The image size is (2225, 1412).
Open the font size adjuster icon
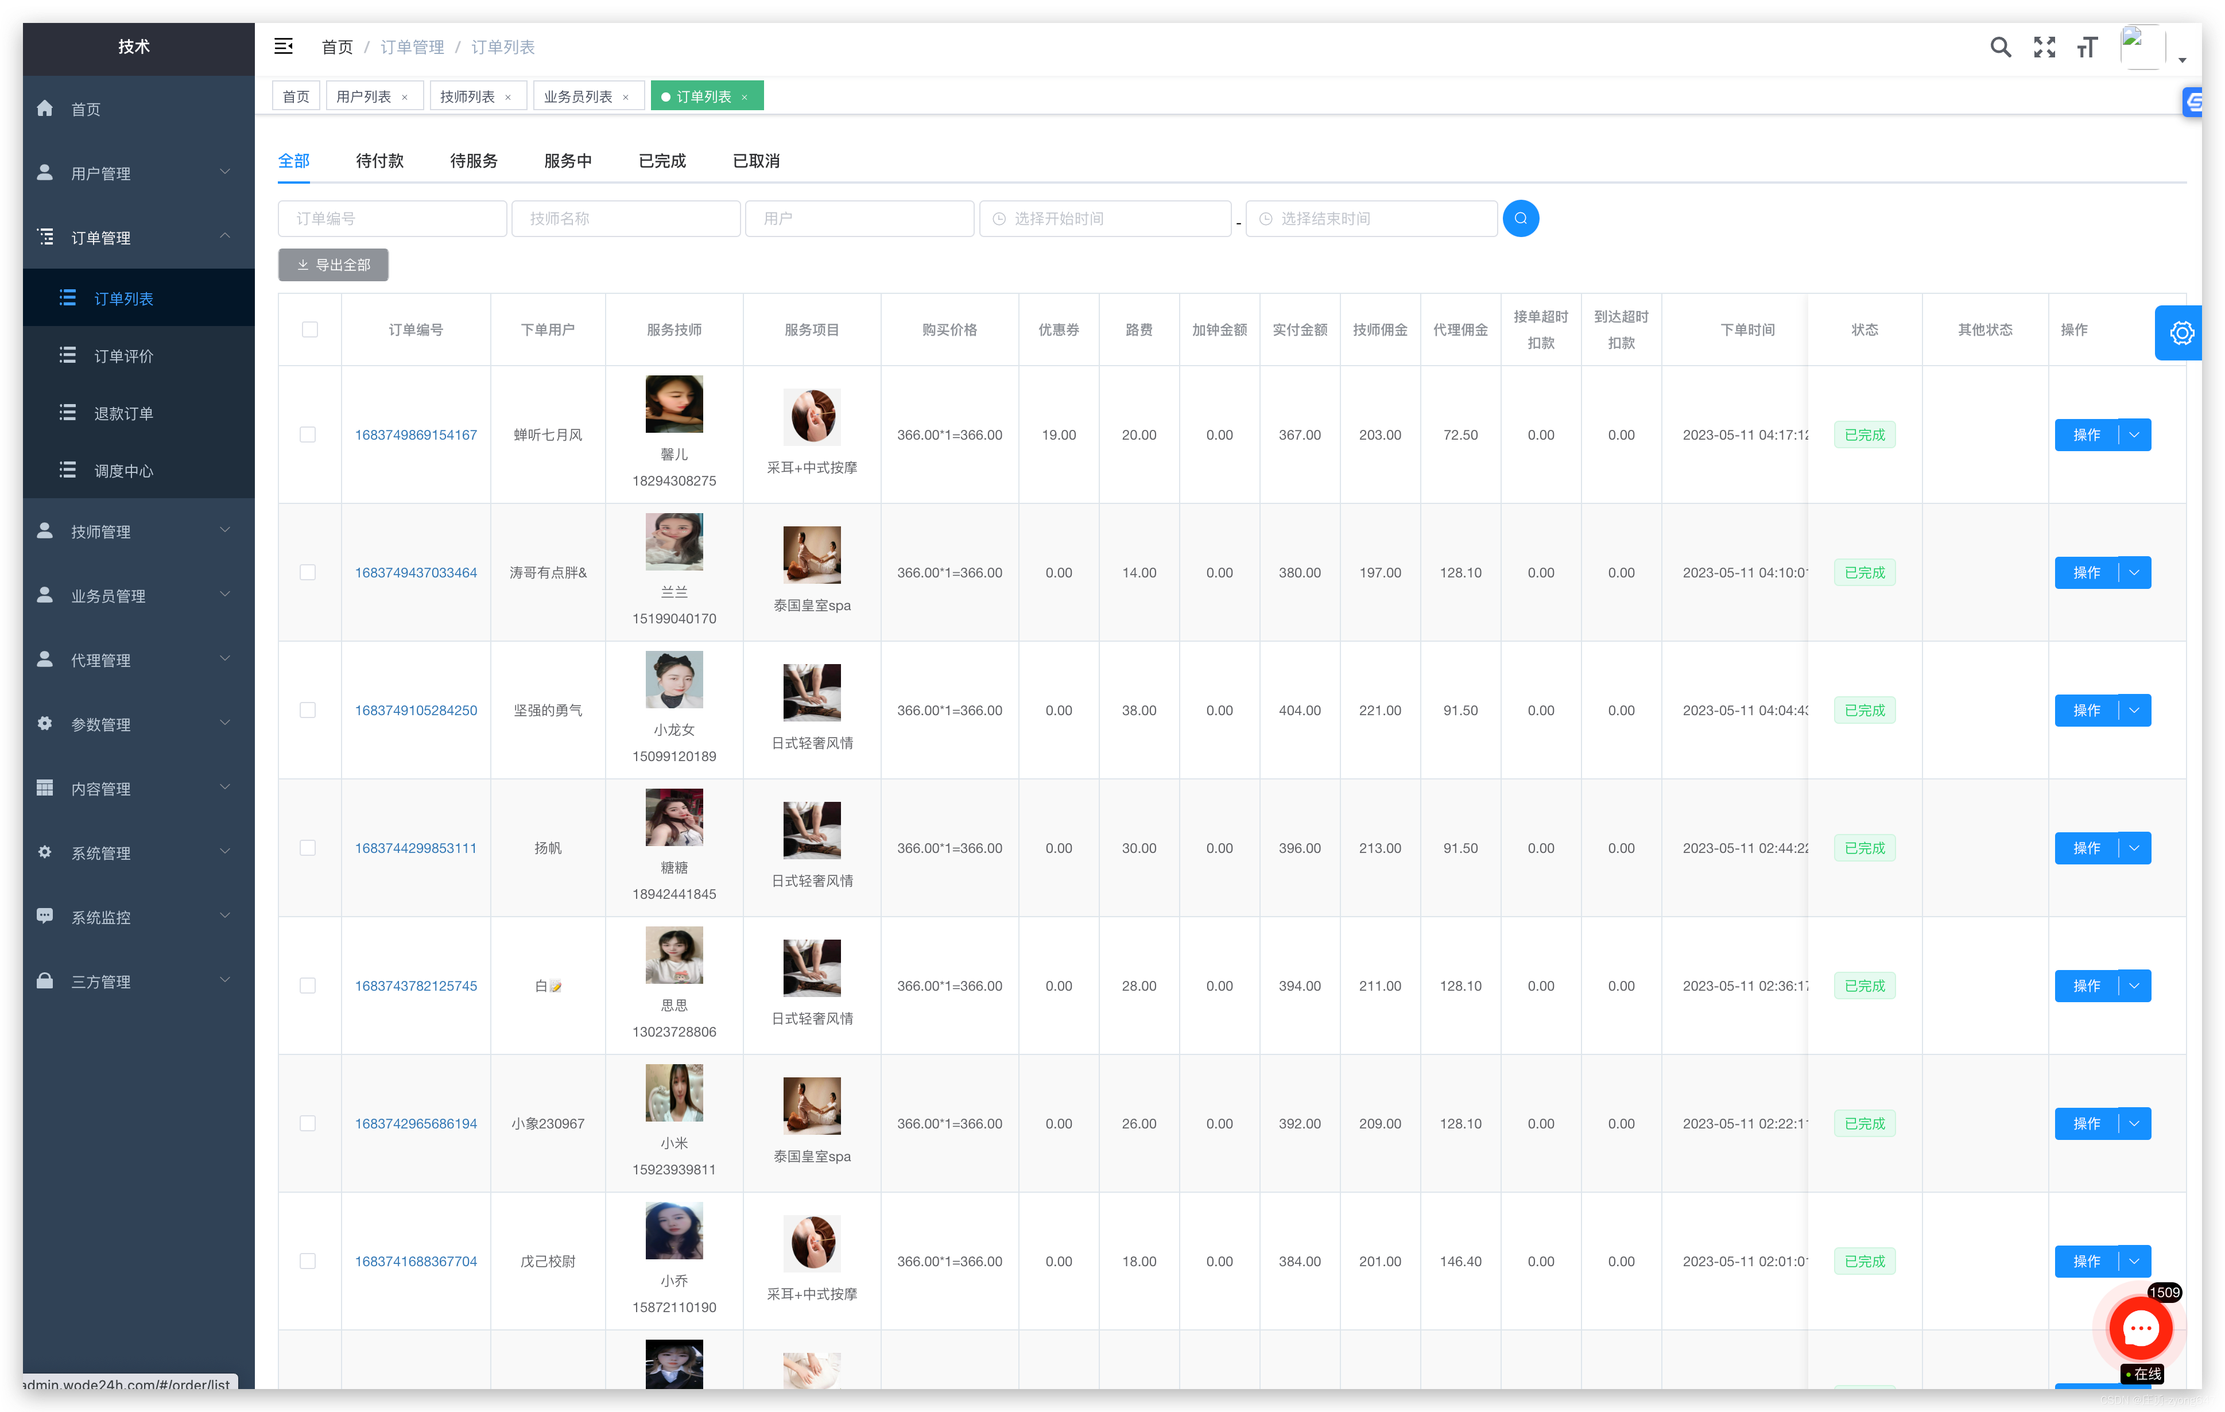tap(2087, 47)
